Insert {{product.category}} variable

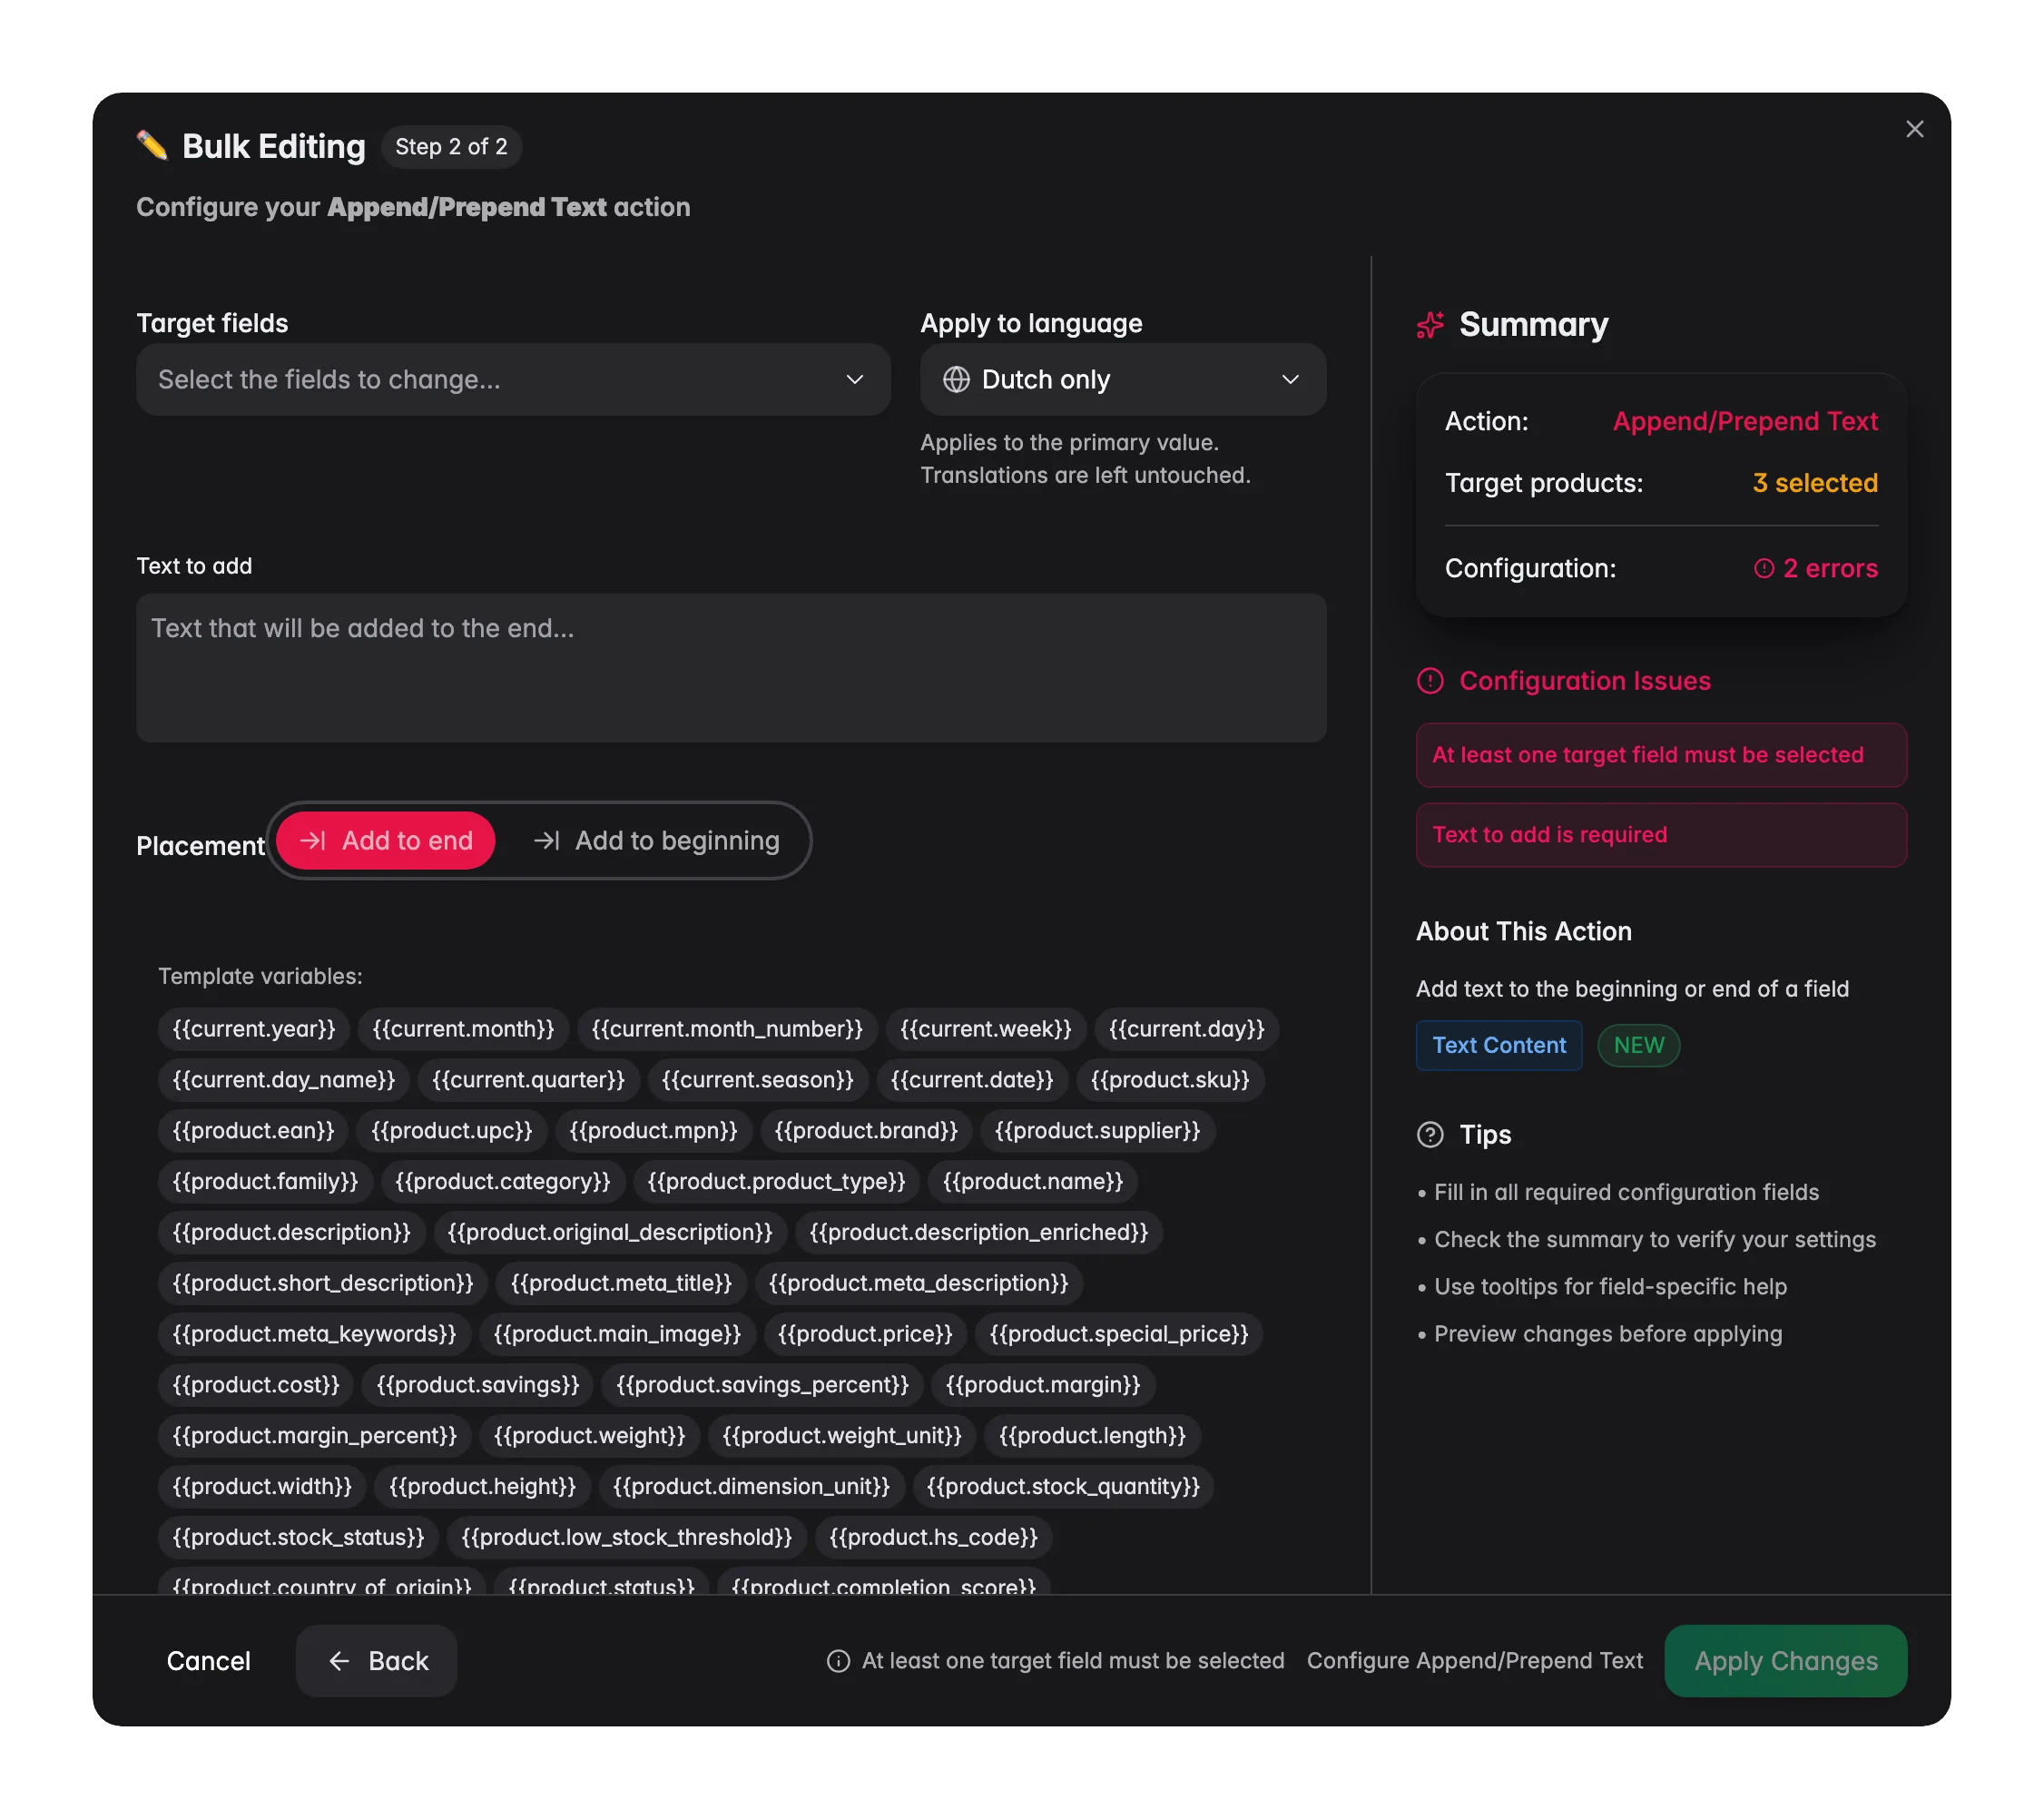pos(502,1182)
